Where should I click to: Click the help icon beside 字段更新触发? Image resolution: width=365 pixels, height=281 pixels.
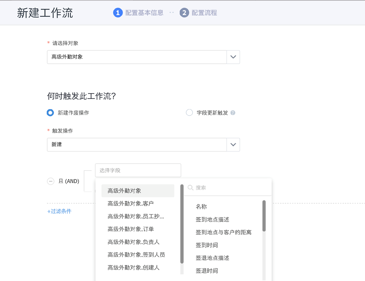tap(233, 113)
